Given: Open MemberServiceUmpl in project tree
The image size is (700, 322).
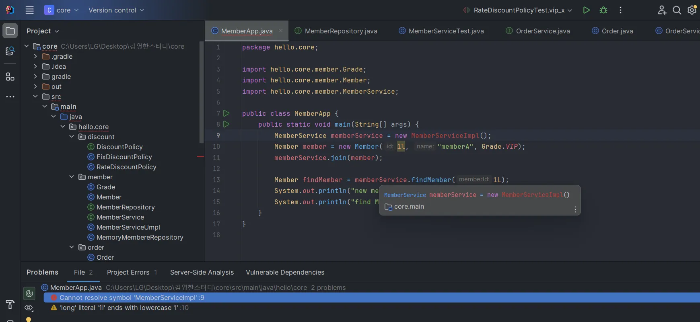Looking at the screenshot, I should tap(124, 227).
